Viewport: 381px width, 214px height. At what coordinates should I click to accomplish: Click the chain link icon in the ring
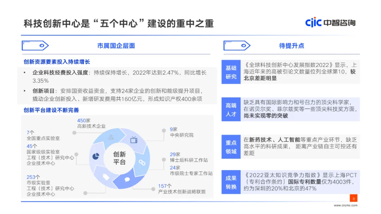pyautogui.click(x=142, y=162)
